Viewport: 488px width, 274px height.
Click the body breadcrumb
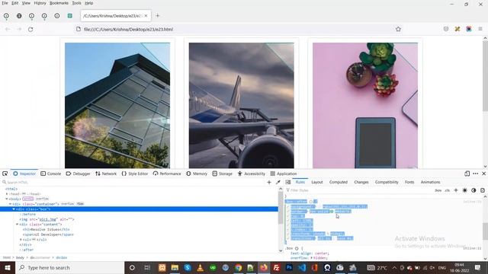point(20,257)
